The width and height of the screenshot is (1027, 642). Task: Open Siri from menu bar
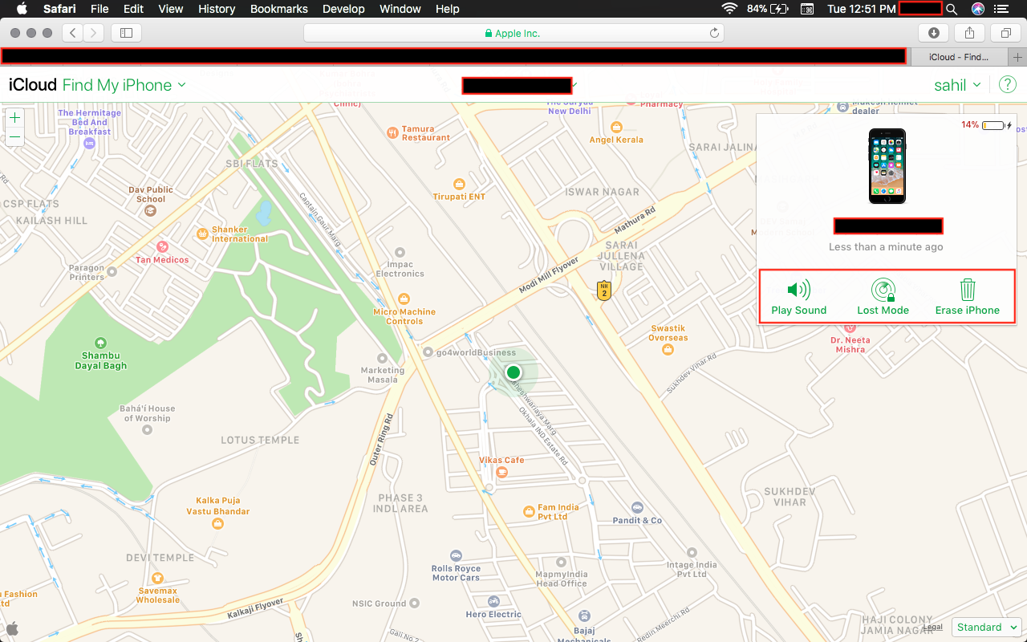(977, 9)
